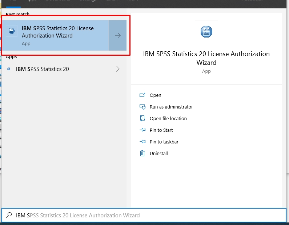This screenshot has height=225, width=289.
Task: Click the trash can icon beside Uninstall
Action: pos(142,153)
